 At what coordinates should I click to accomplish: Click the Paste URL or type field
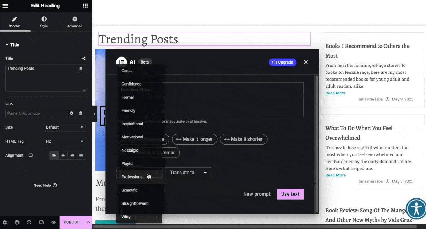click(36, 113)
